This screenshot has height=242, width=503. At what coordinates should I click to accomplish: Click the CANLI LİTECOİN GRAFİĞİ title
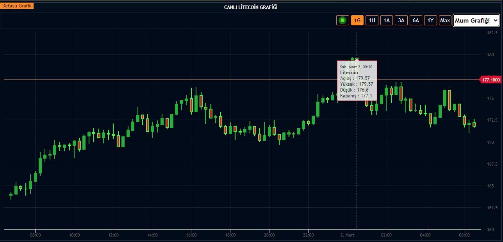251,7
